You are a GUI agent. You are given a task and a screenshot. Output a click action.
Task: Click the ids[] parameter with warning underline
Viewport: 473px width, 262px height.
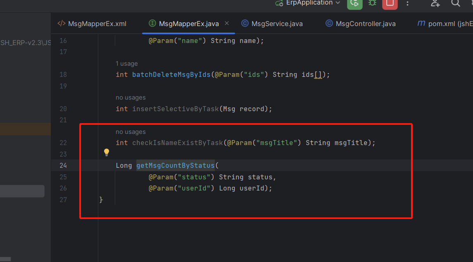click(312, 74)
